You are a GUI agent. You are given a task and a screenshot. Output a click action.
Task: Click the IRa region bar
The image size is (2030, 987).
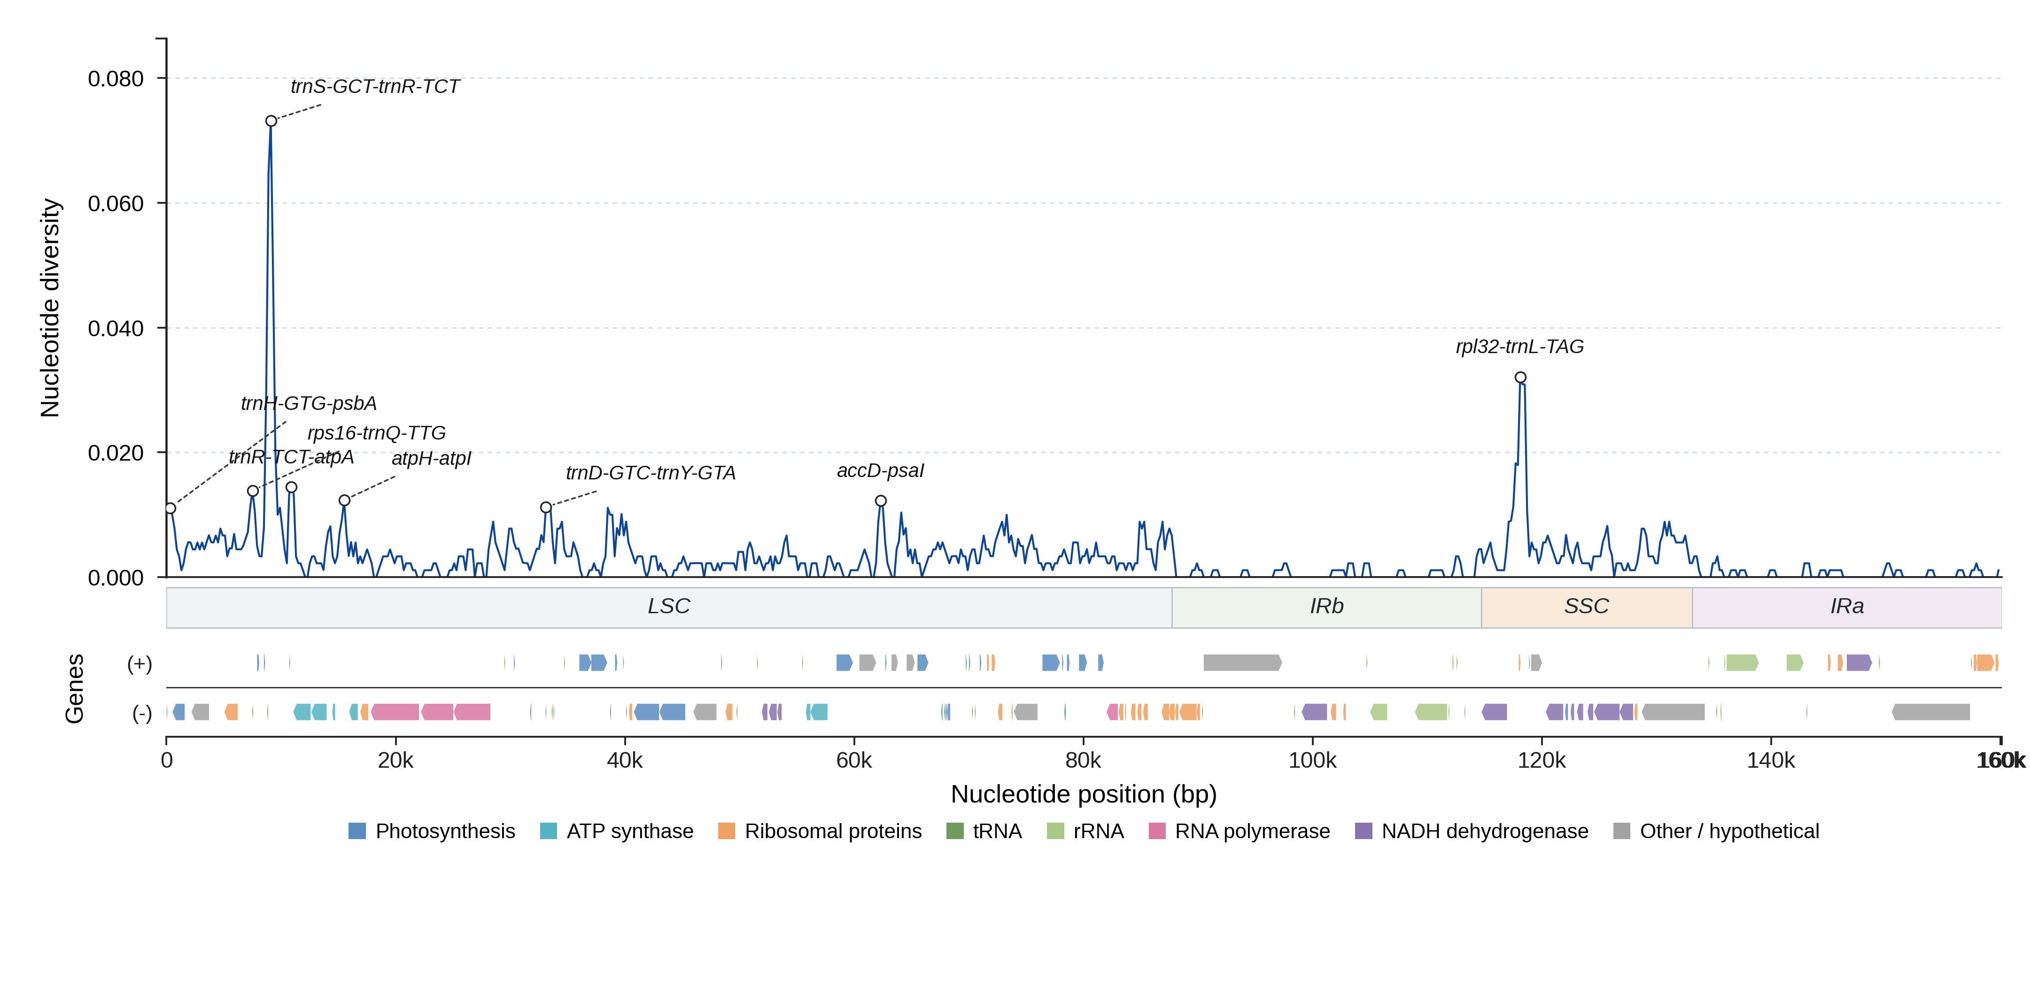tap(1846, 607)
